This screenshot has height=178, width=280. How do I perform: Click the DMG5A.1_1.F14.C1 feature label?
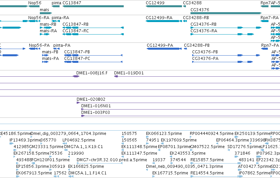(87, 173)
